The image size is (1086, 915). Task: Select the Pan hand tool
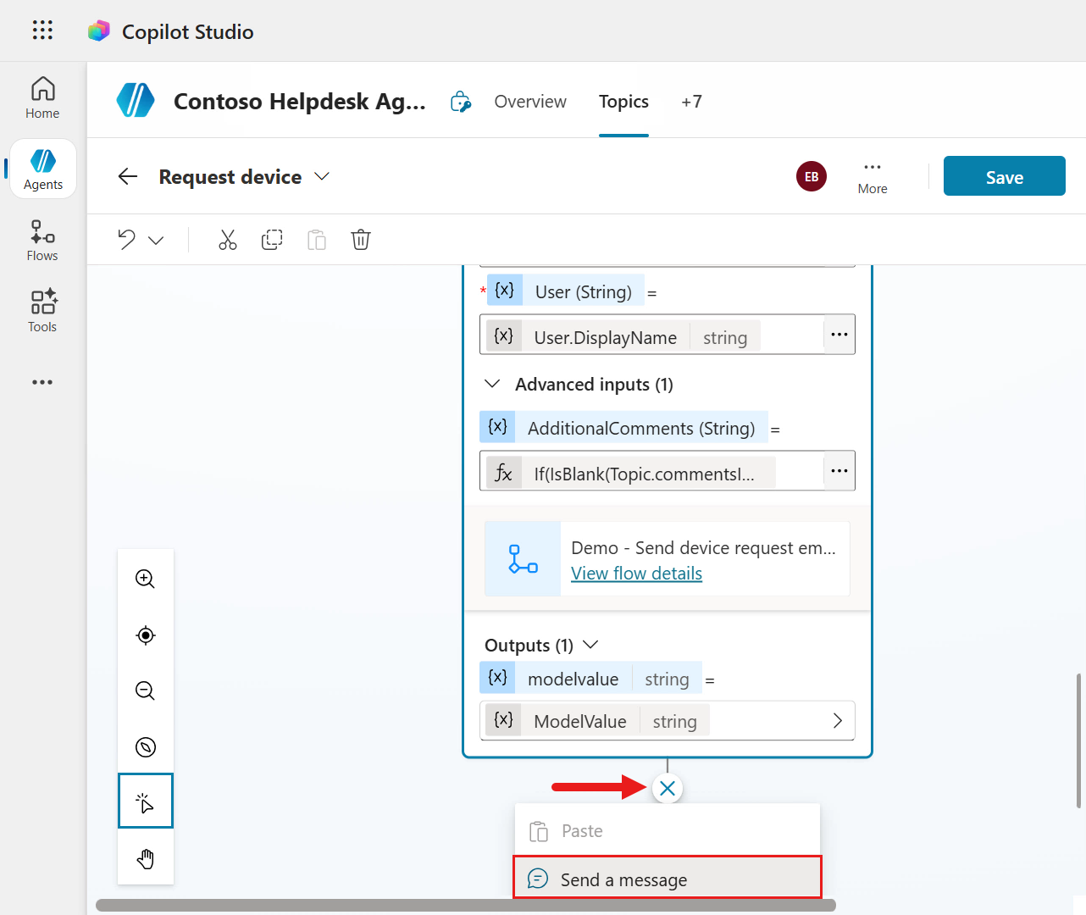[x=145, y=858]
